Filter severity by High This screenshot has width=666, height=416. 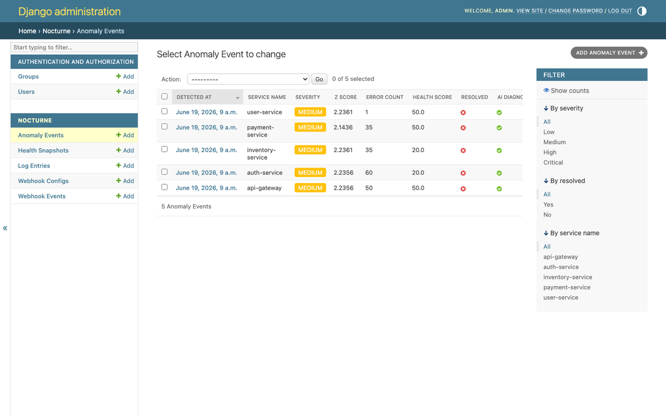550,153
